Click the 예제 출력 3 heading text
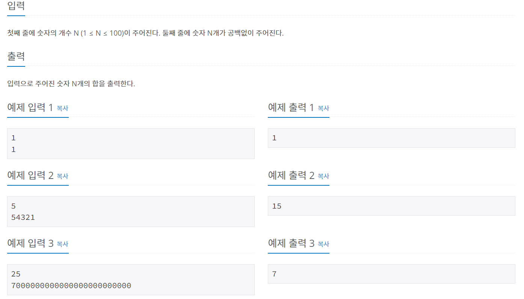This screenshot has width=524, height=299. (291, 243)
